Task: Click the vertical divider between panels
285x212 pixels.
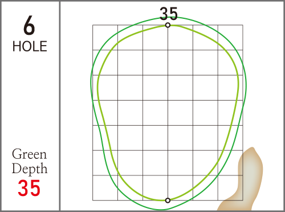Action: [x=60, y=106]
